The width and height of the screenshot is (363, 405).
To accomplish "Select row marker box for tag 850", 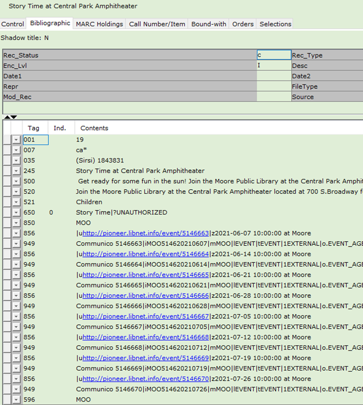I will pos(7,223).
